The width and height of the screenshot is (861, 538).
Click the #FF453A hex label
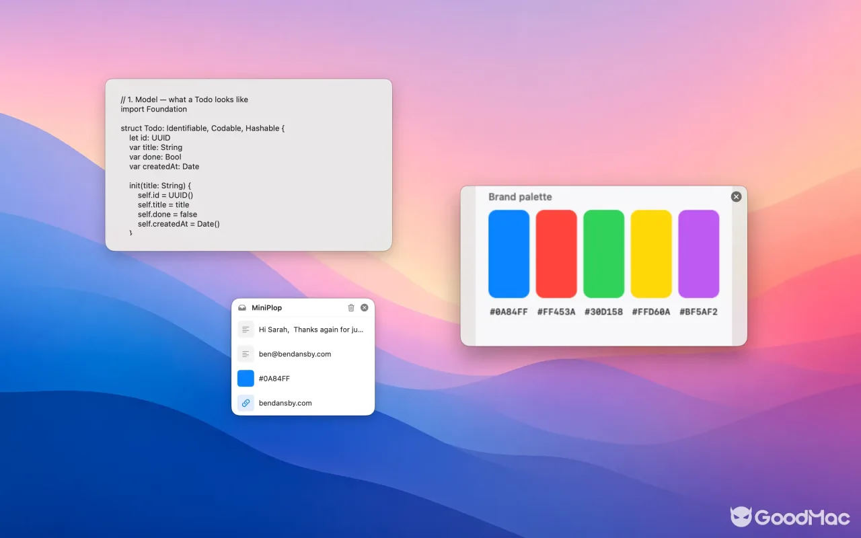[x=556, y=311]
